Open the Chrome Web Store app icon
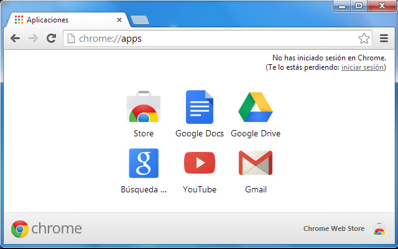 point(144,106)
